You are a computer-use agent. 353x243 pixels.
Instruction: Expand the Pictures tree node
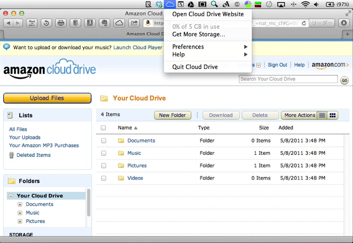[20, 221]
